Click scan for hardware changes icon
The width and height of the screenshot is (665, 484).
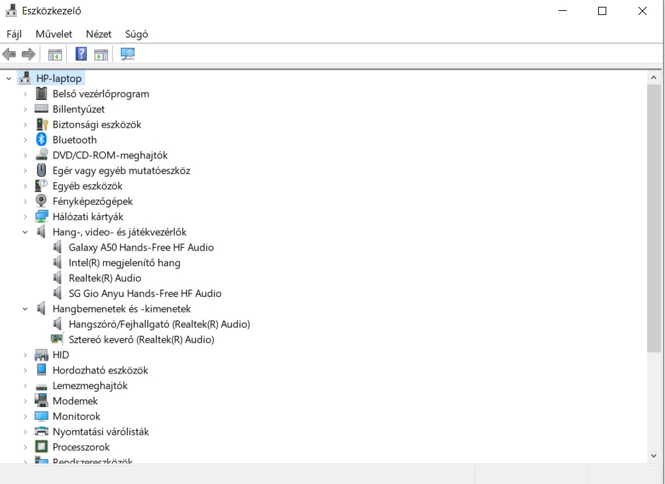coord(128,54)
